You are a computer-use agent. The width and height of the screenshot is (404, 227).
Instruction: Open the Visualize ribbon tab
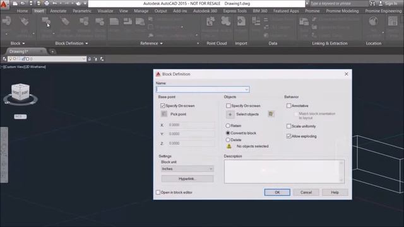105,11
